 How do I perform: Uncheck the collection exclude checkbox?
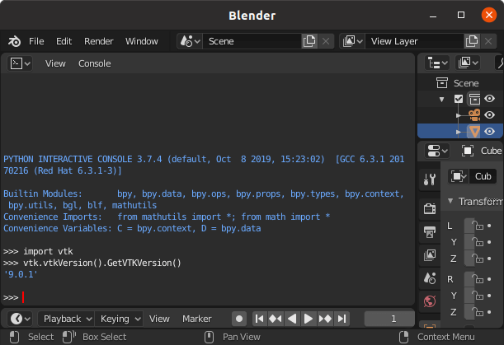click(x=459, y=99)
